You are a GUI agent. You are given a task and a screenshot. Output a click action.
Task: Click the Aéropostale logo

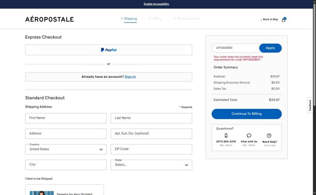pyautogui.click(x=49, y=19)
